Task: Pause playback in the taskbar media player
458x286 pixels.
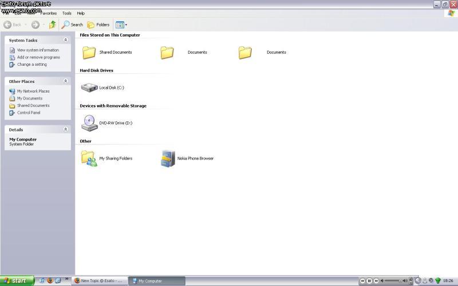Action: 369,281
